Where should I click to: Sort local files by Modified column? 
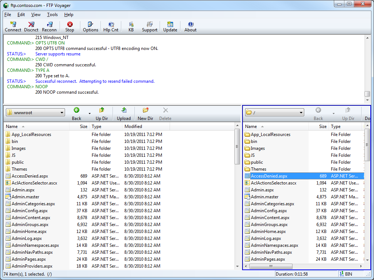(x=146, y=127)
